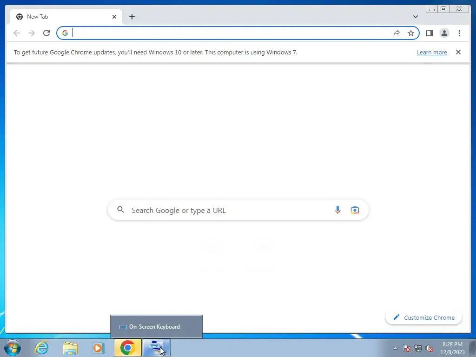
Task: Click the Chrome forward arrow
Action: pos(32,33)
